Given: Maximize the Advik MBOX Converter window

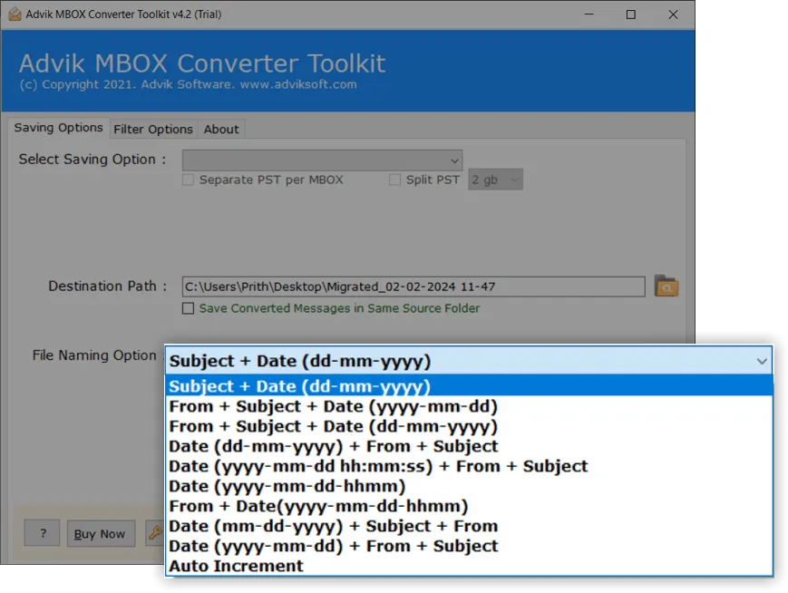Looking at the screenshot, I should coord(631,15).
